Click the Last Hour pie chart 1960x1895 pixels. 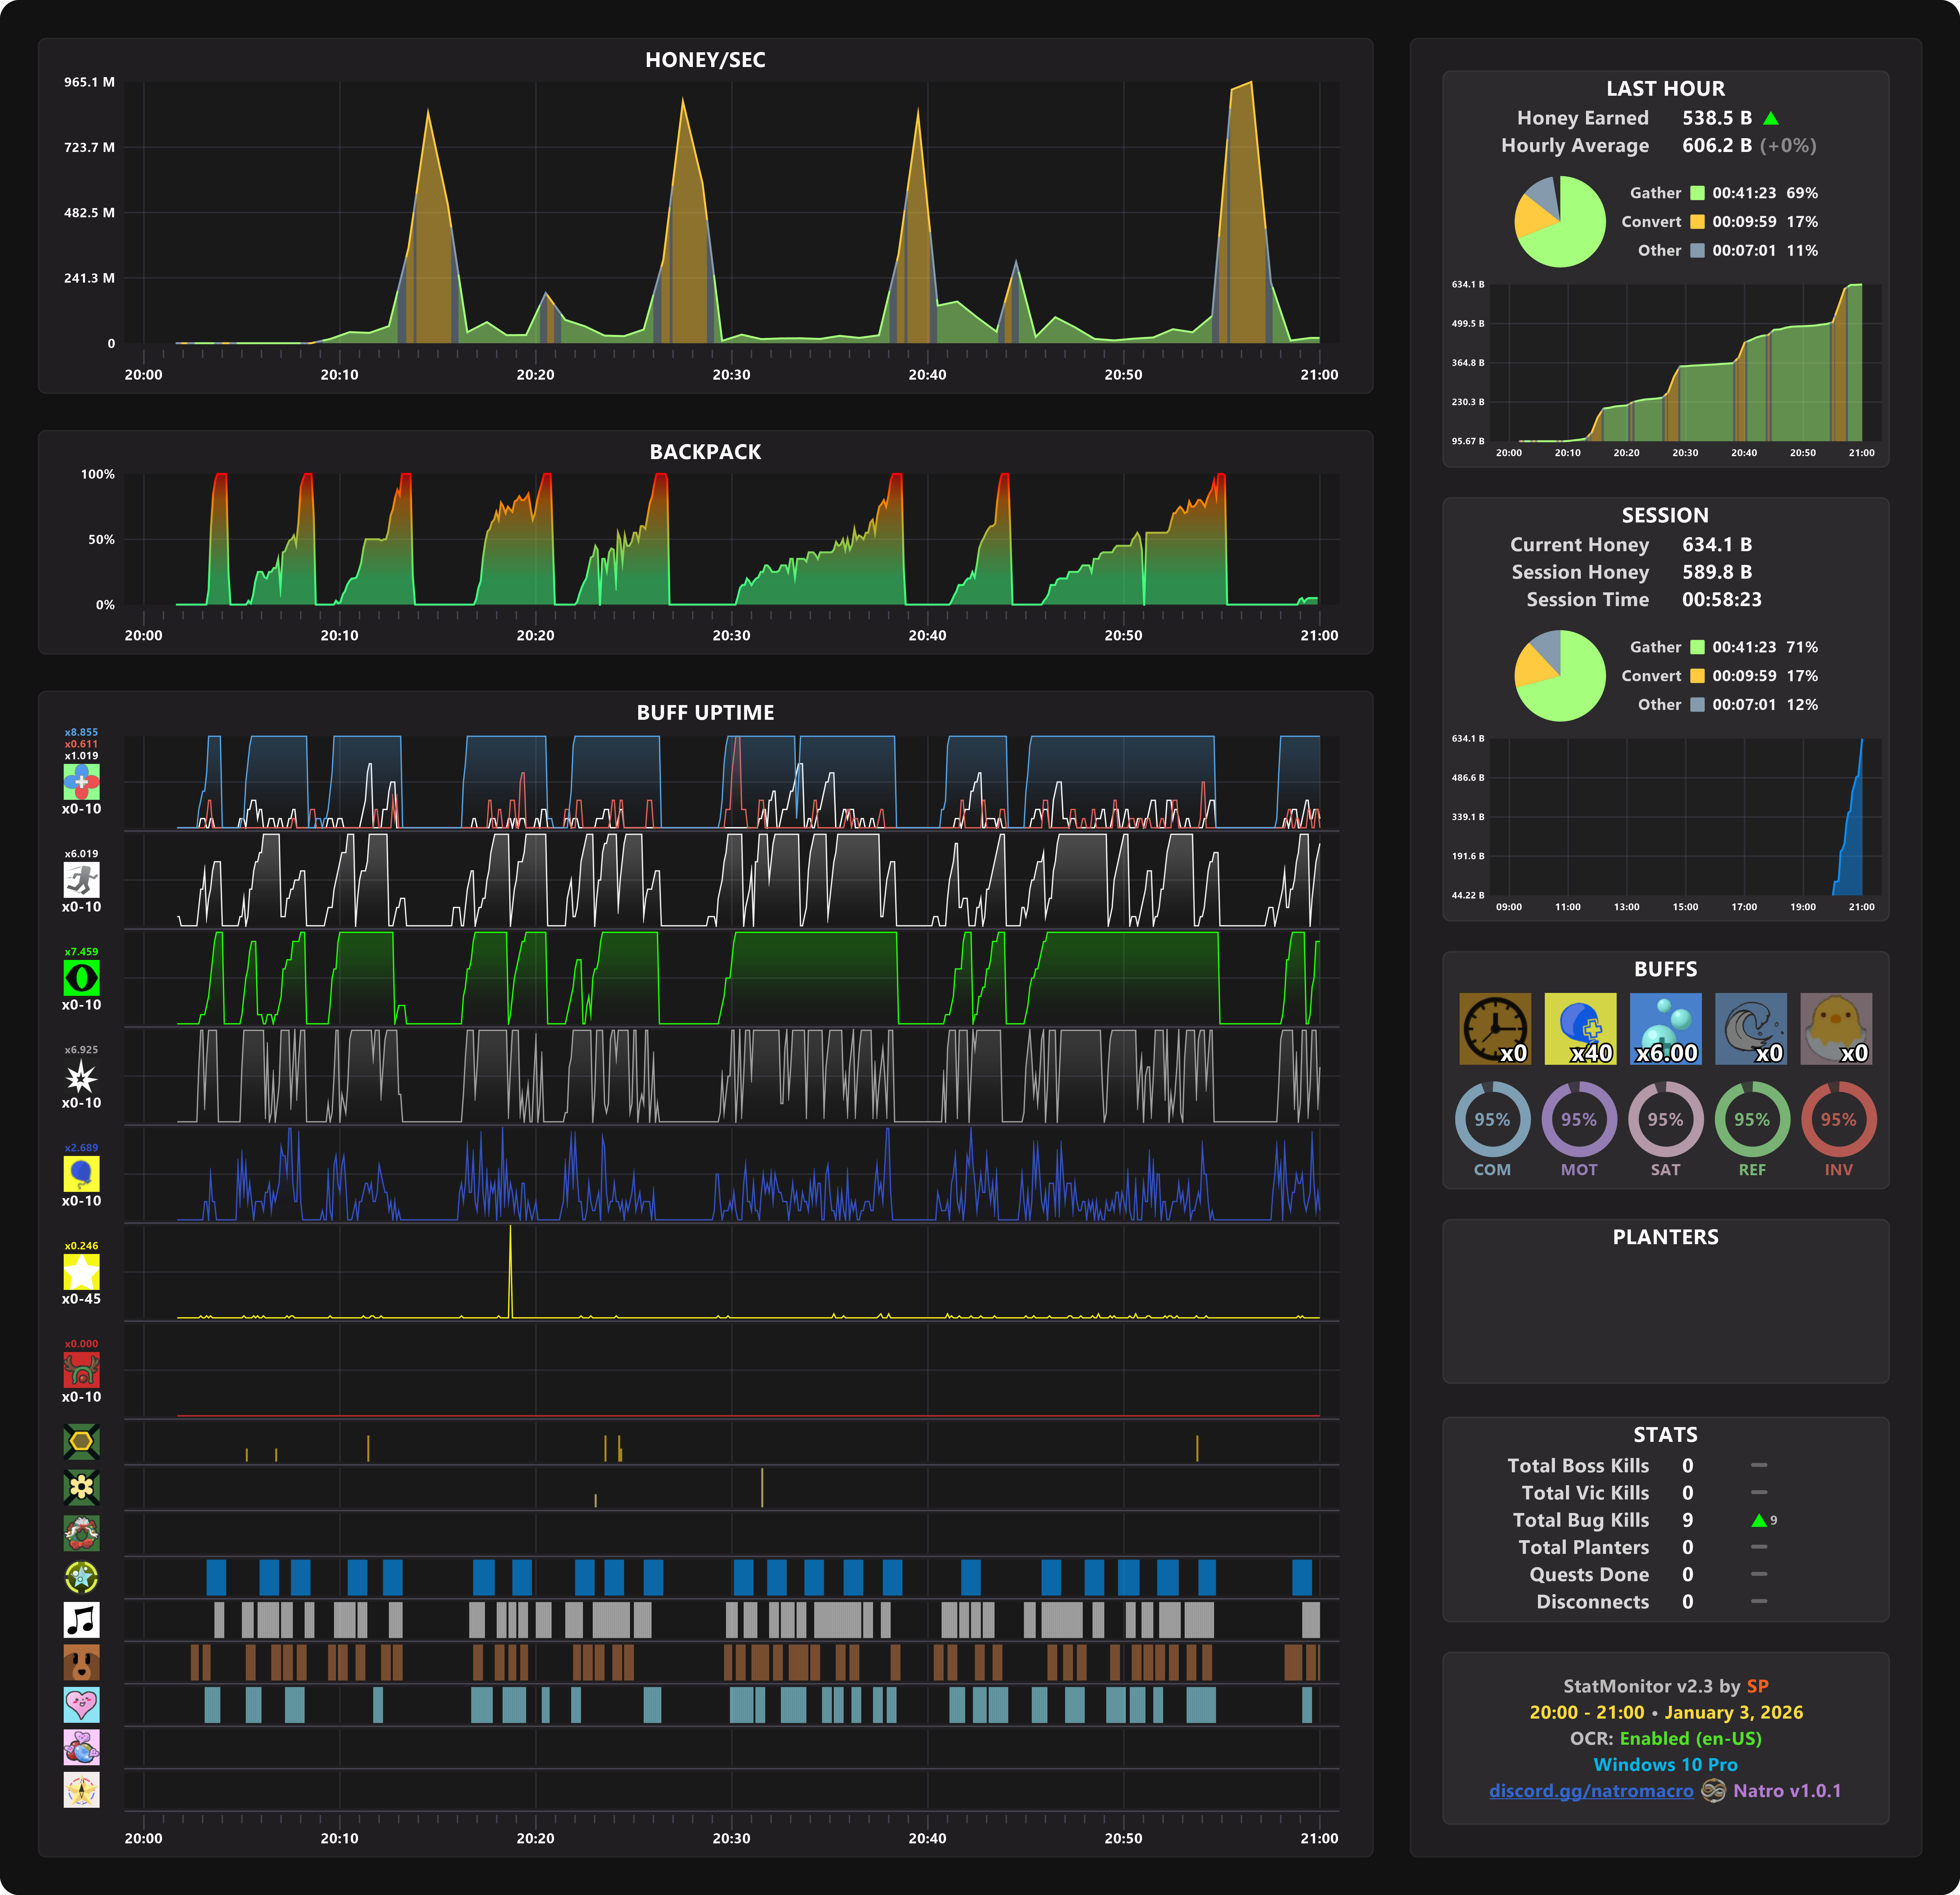(1560, 222)
